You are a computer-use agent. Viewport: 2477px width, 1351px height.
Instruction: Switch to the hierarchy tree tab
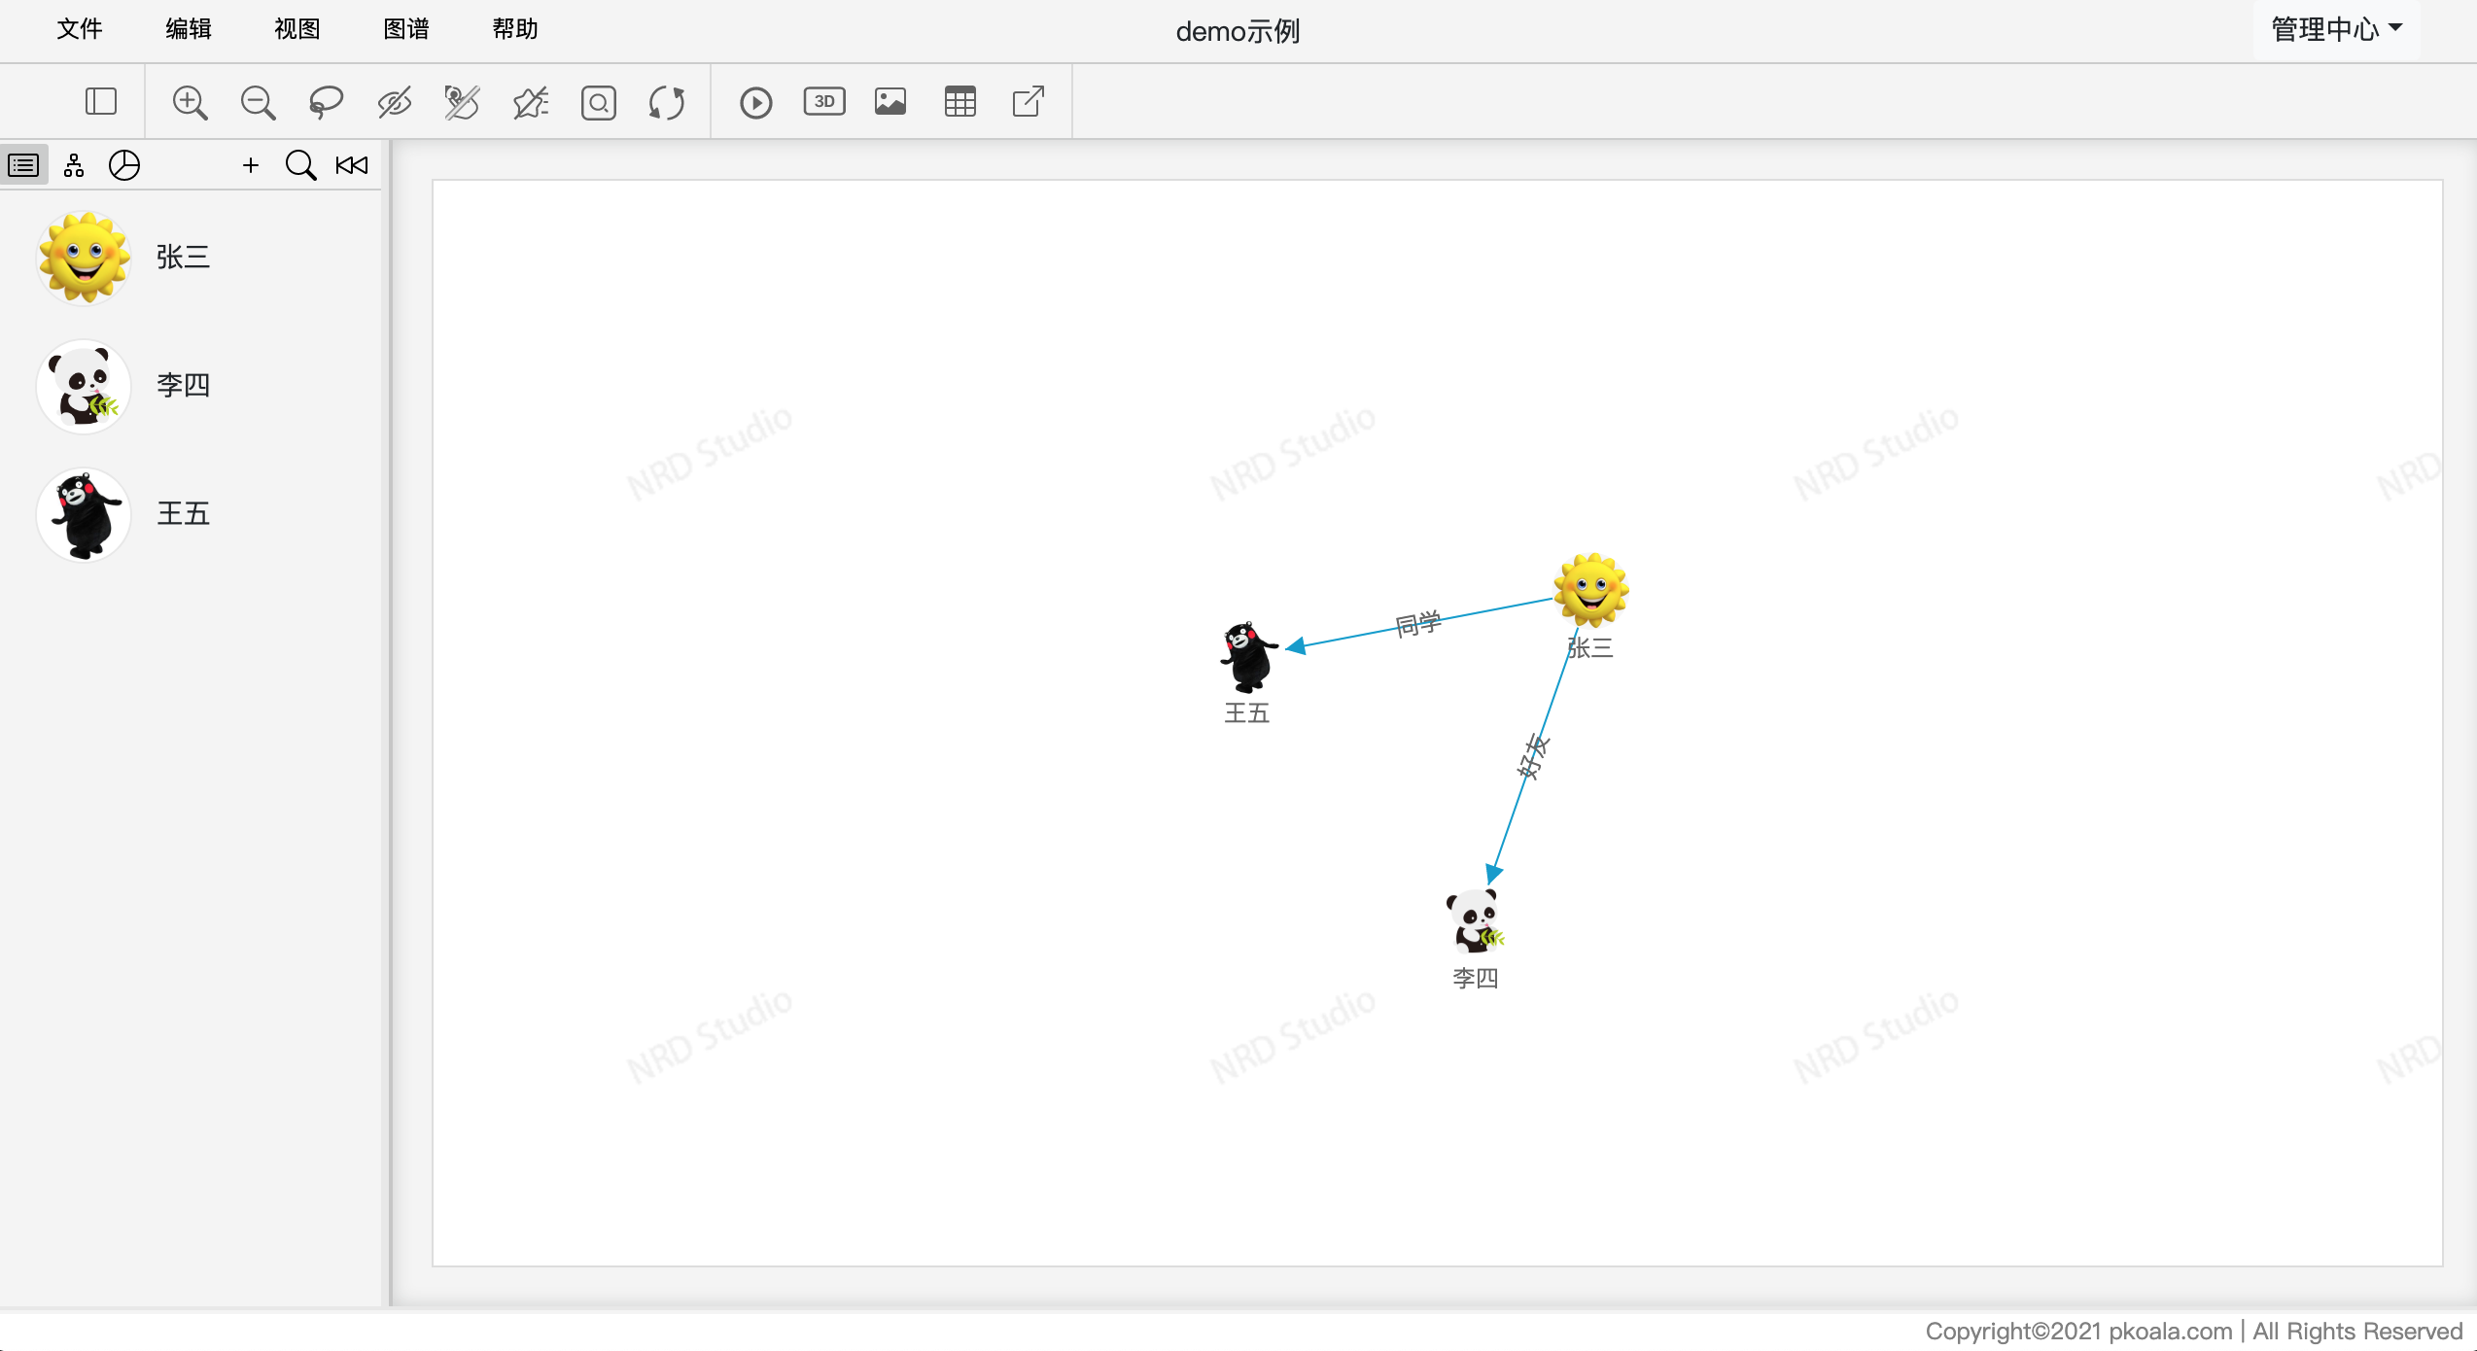click(74, 166)
